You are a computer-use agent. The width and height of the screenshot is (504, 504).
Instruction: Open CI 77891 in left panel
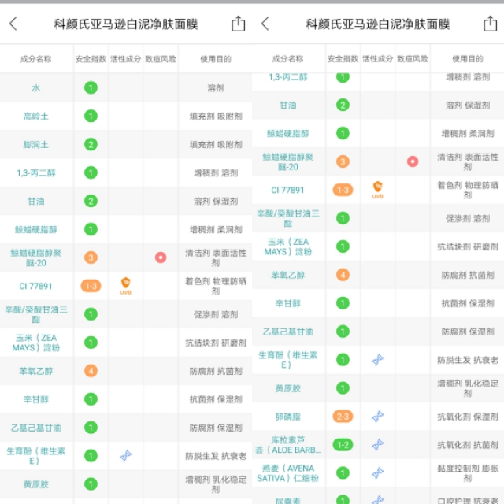(x=35, y=286)
